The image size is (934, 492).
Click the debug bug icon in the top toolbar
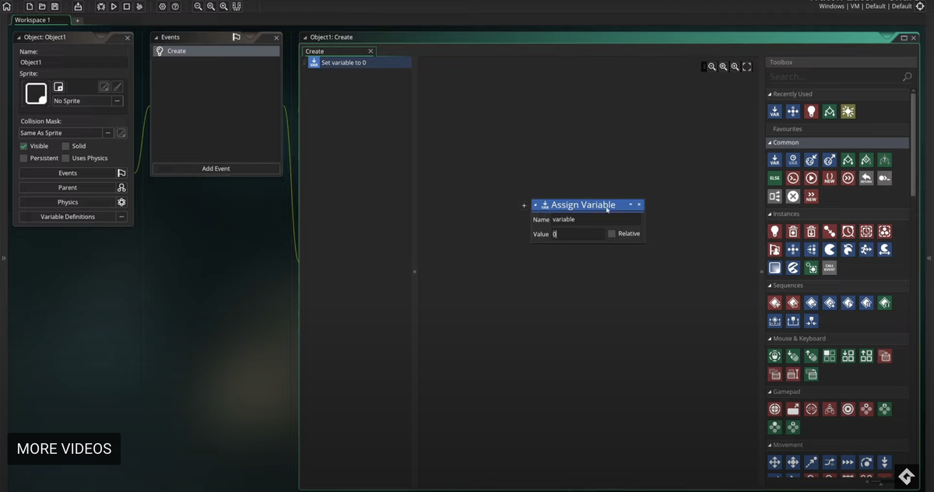101,6
